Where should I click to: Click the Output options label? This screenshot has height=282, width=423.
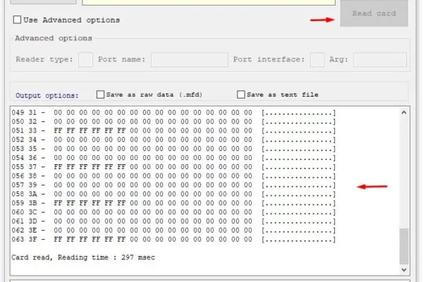pyautogui.click(x=47, y=96)
